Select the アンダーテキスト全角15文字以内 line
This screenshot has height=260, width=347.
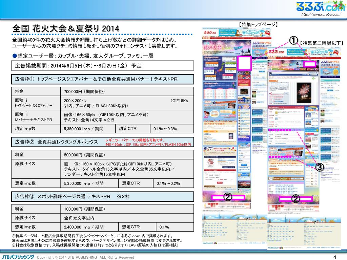[95, 174]
